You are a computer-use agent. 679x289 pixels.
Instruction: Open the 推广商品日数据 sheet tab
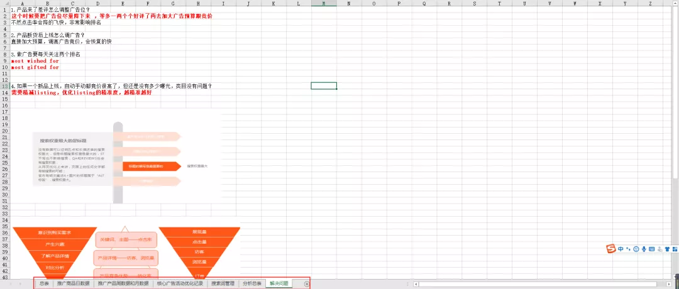click(73, 284)
